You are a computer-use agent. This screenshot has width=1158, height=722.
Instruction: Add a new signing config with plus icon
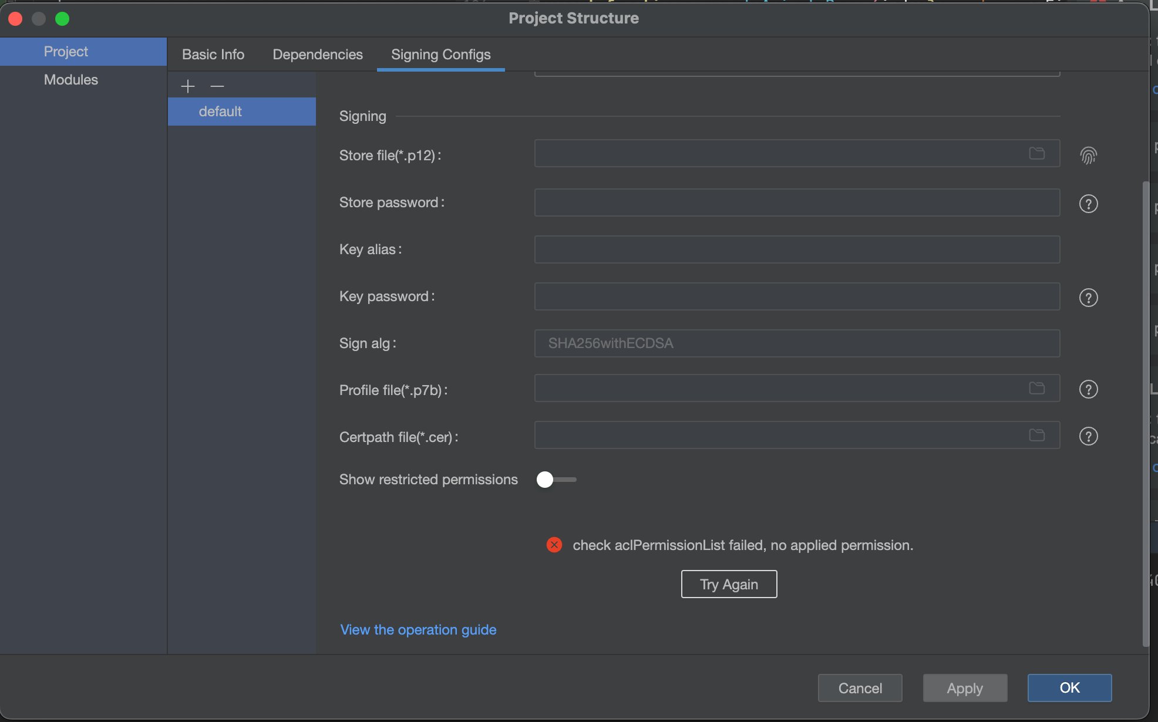[188, 86]
